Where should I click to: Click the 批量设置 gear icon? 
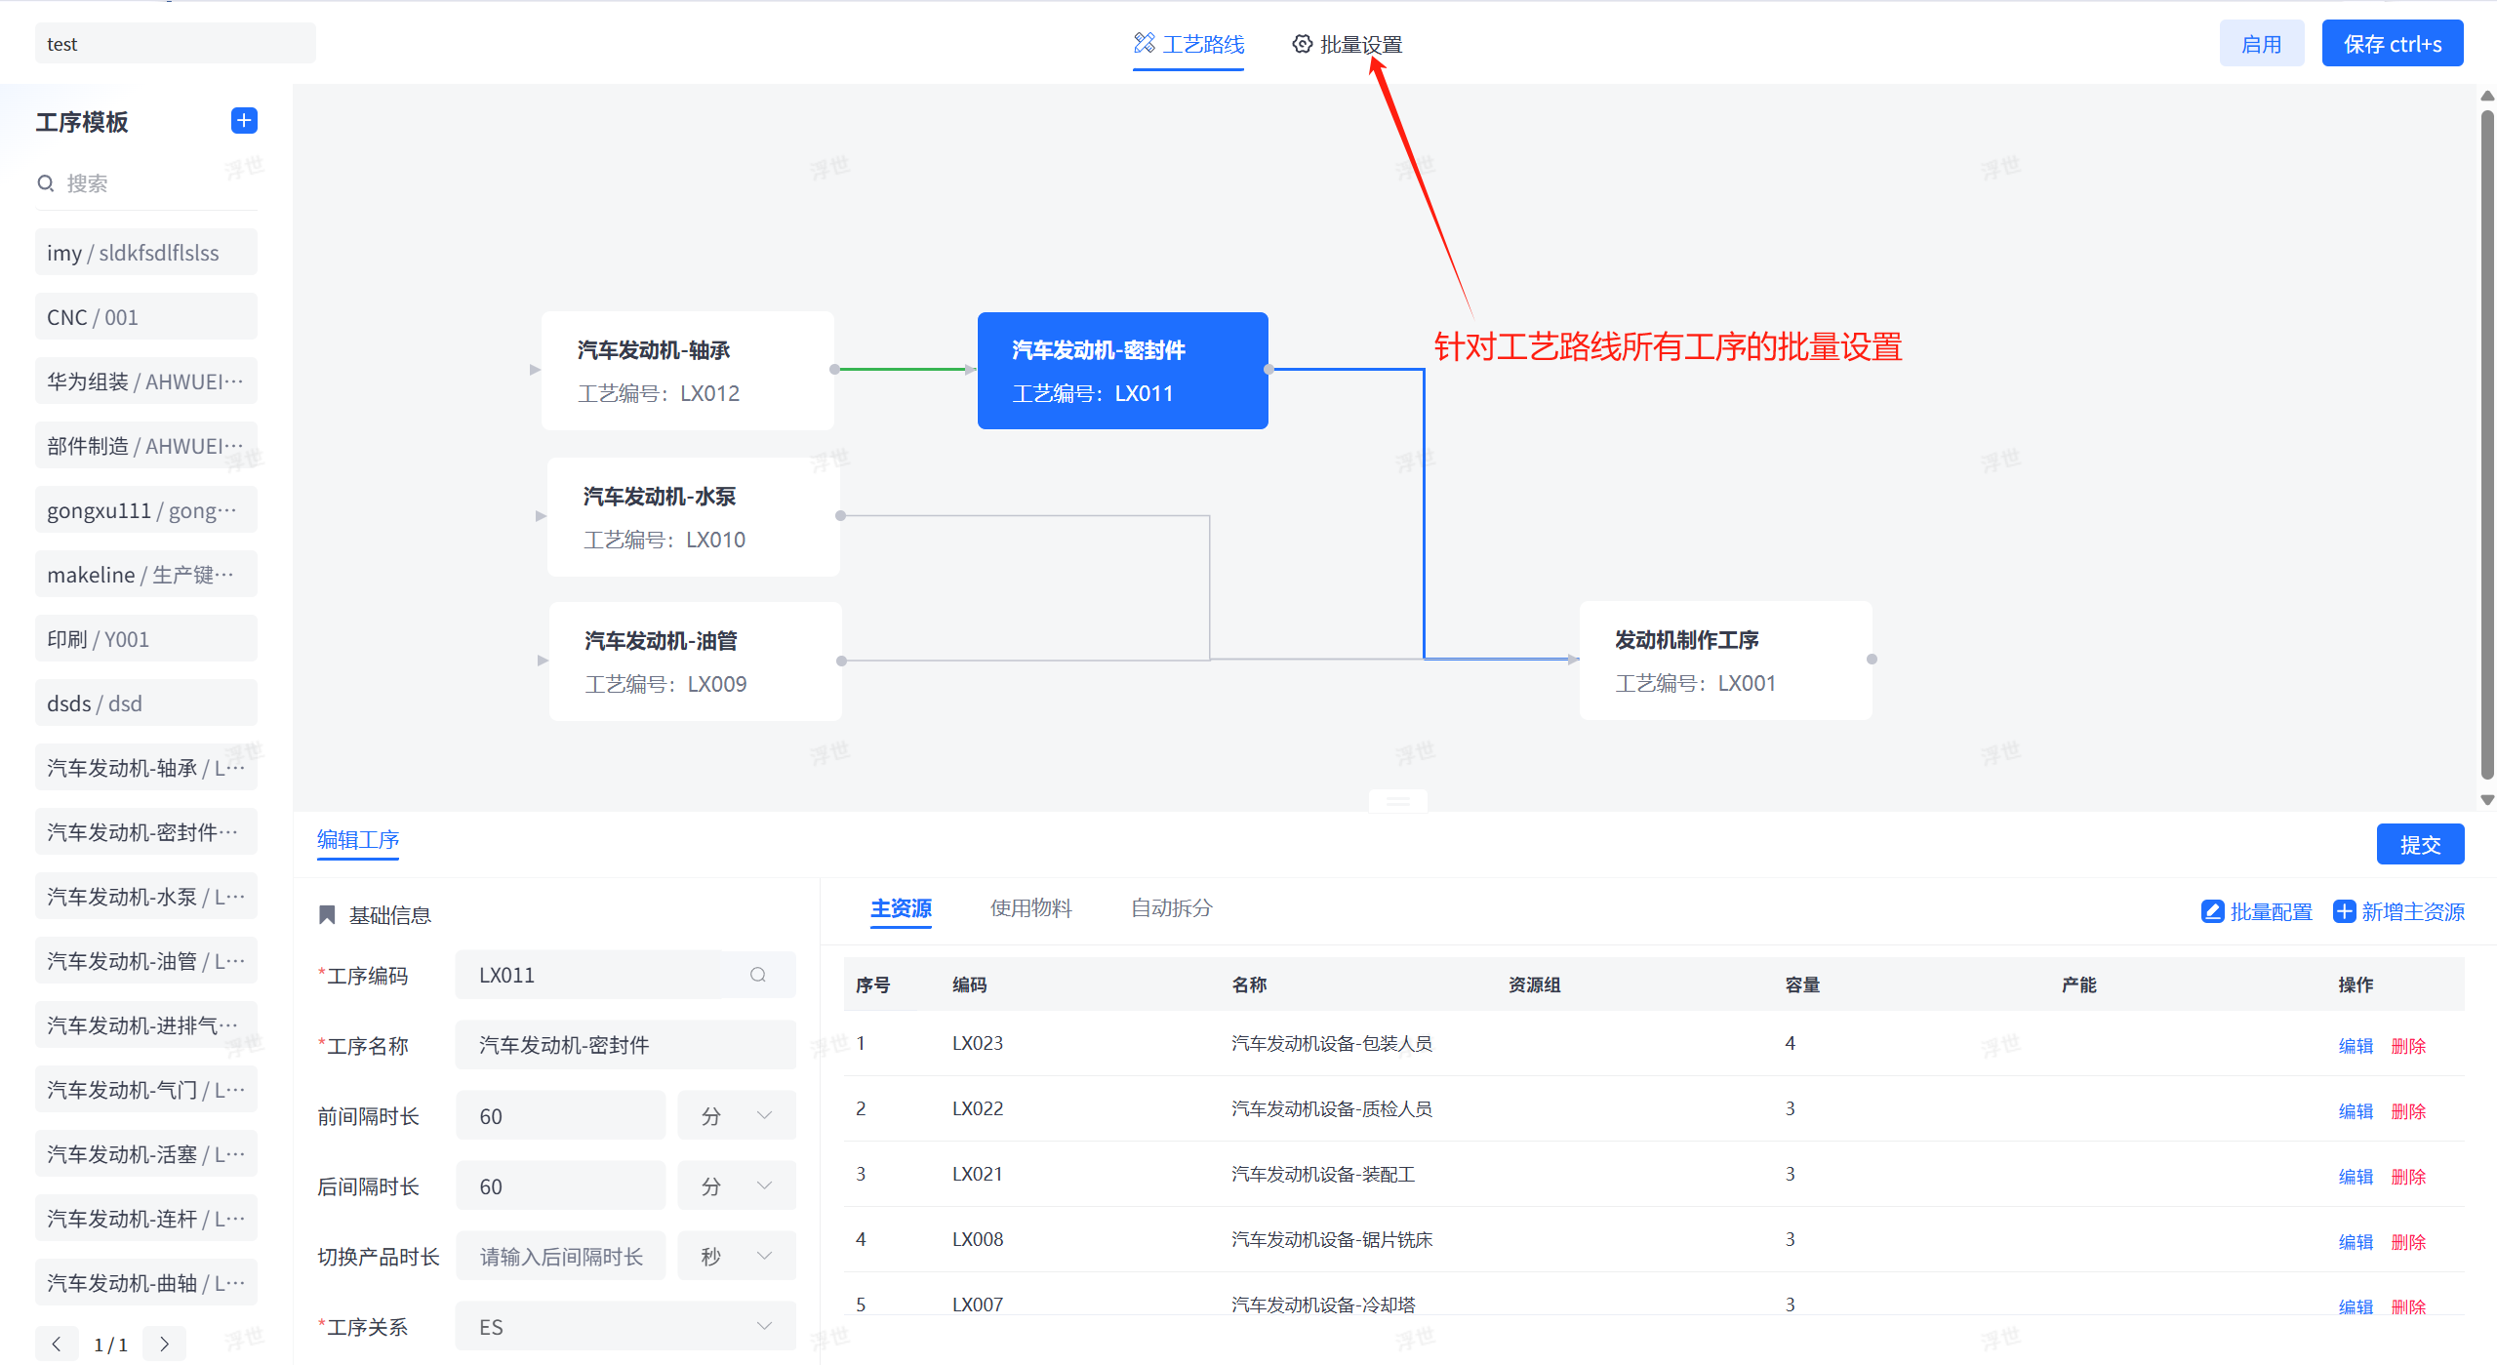coord(1302,44)
